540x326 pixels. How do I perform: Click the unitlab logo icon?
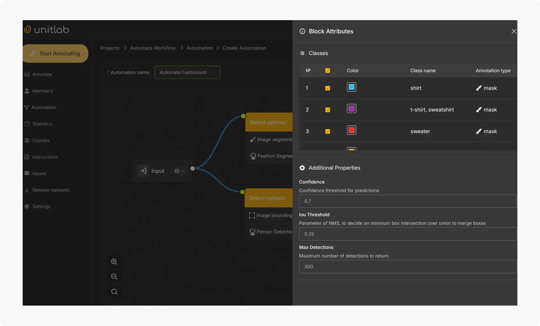pyautogui.click(x=28, y=29)
